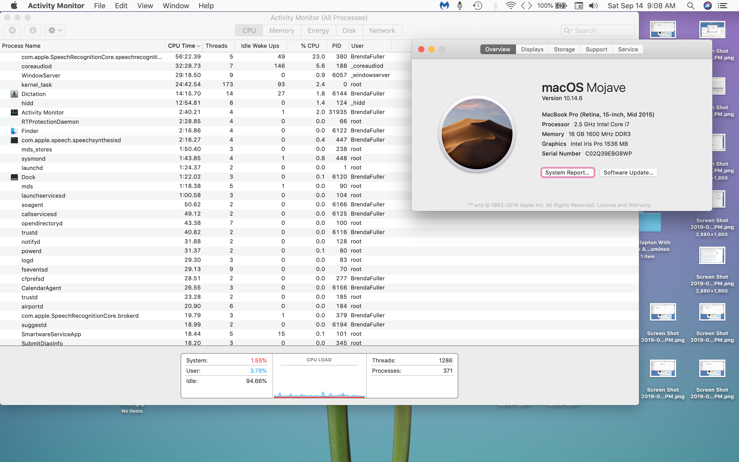This screenshot has height=462, width=739.
Task: Select the Overview tab in About window
Action: pos(498,49)
